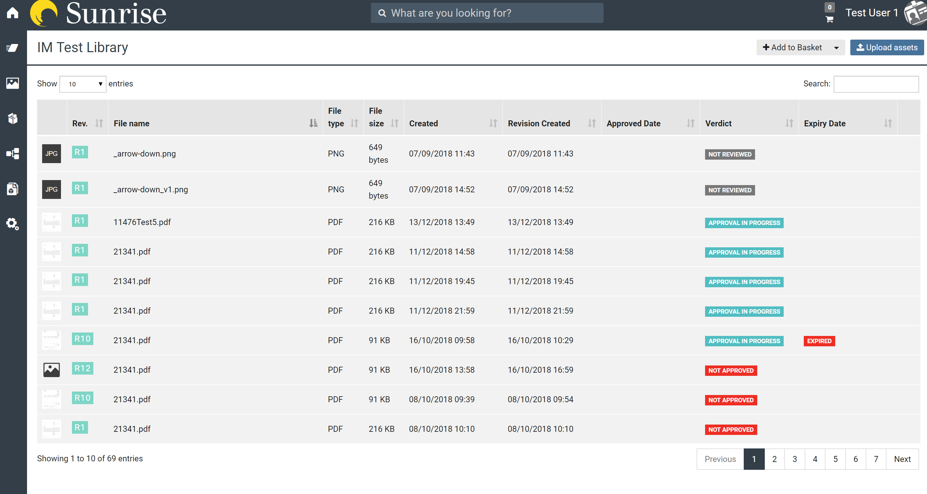
Task: Click the home icon in sidebar
Action: 13,13
